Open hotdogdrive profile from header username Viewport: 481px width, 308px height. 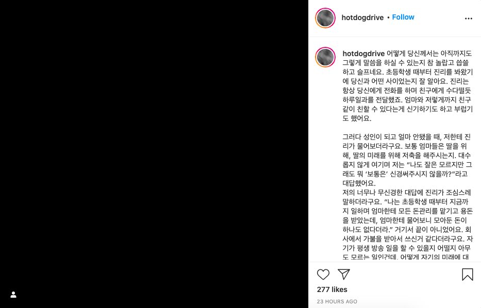(362, 18)
